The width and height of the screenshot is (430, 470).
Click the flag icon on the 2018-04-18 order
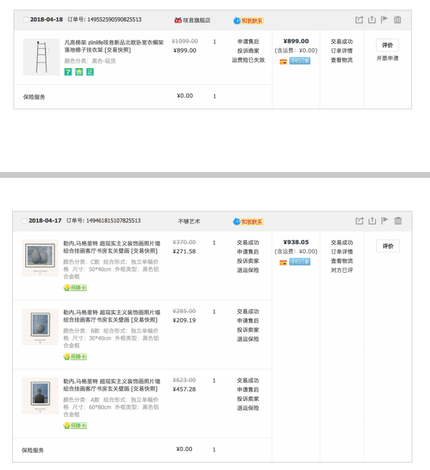384,20
